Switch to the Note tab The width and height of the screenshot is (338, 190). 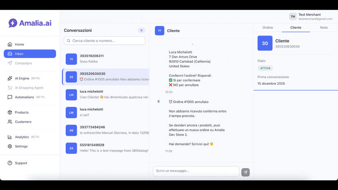[x=324, y=28]
